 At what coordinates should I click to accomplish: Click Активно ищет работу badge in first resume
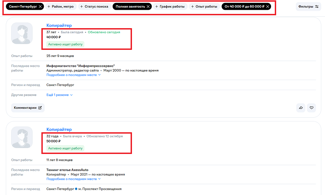pyautogui.click(x=65, y=44)
